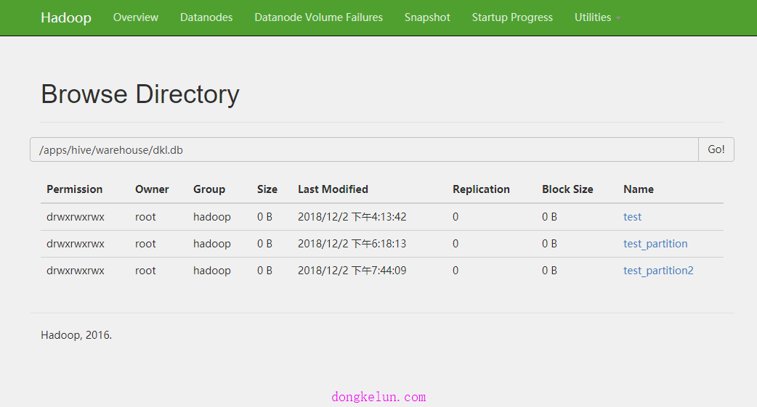Open the test directory link
The image size is (757, 407).
click(632, 217)
